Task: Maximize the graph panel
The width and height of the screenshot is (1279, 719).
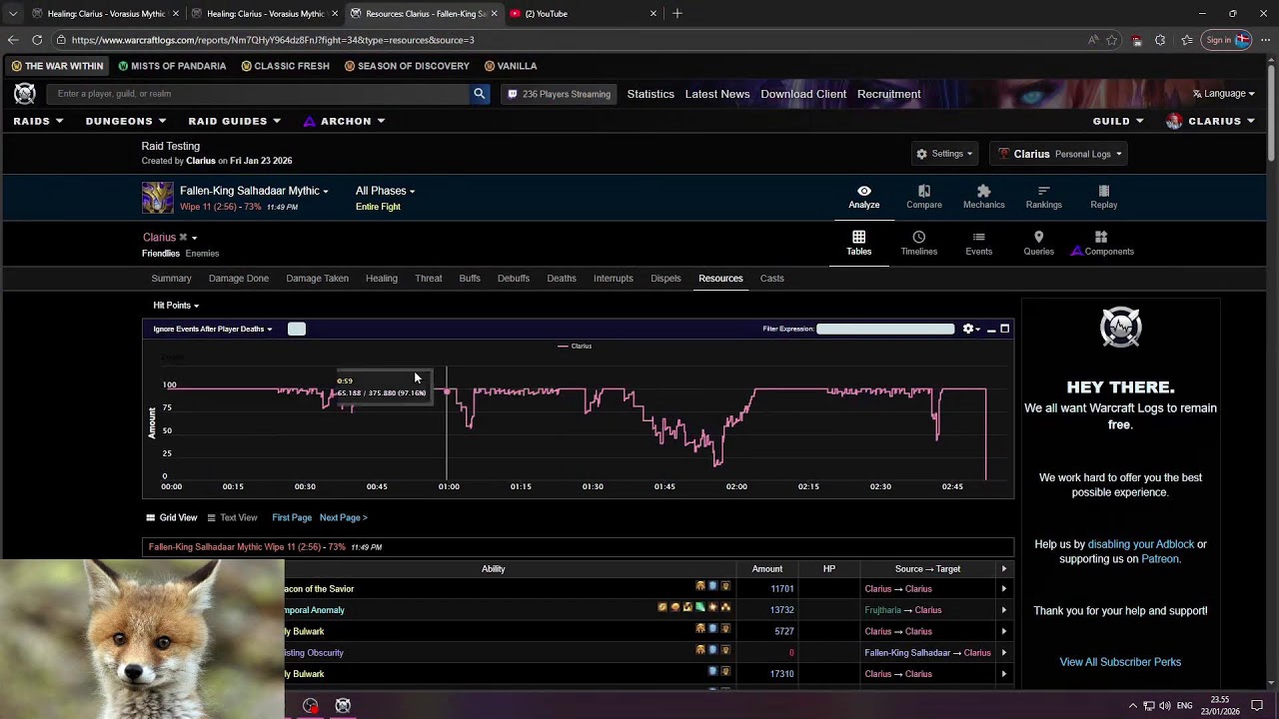Action: [1005, 329]
